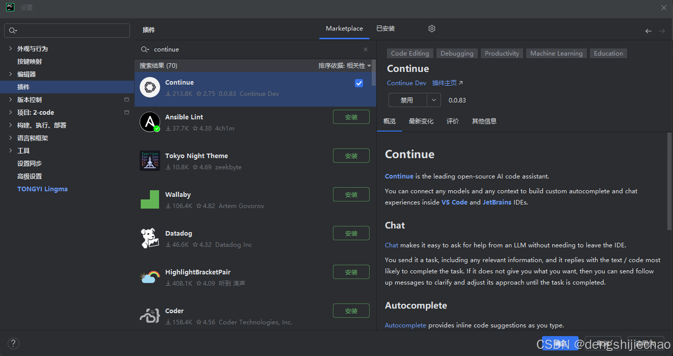The image size is (673, 356).
Task: Click the Education tag
Action: point(608,53)
